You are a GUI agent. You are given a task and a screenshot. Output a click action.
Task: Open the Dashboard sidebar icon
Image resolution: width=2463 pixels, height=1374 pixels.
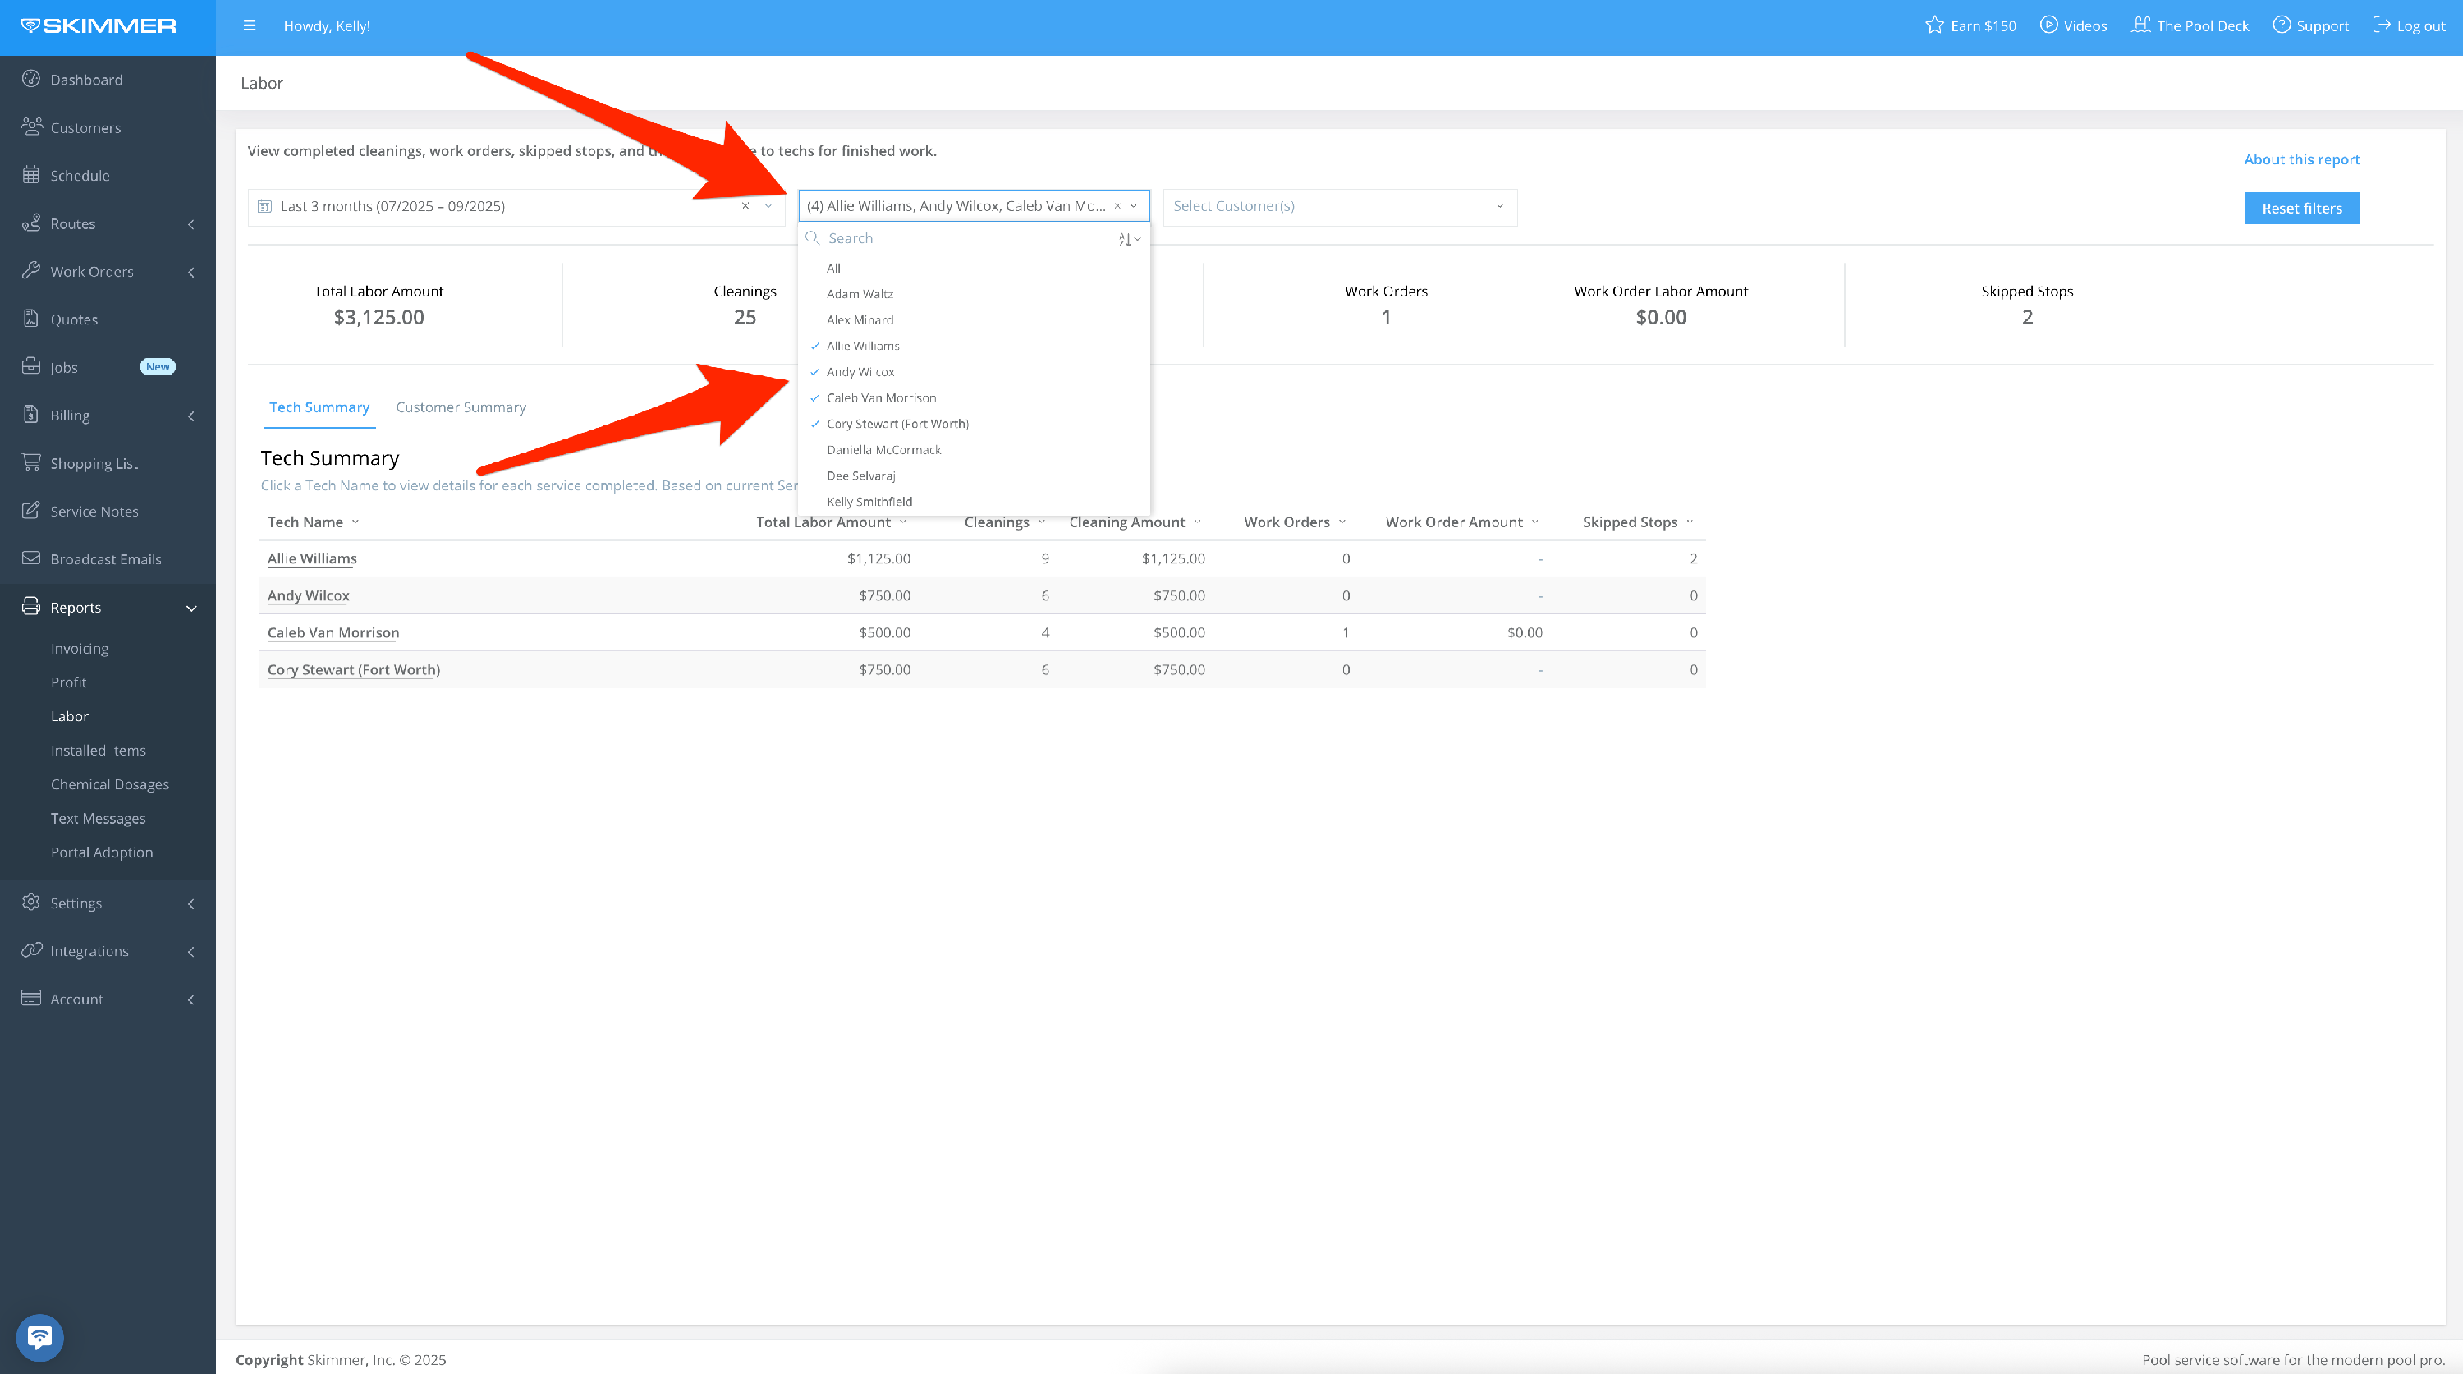click(30, 80)
